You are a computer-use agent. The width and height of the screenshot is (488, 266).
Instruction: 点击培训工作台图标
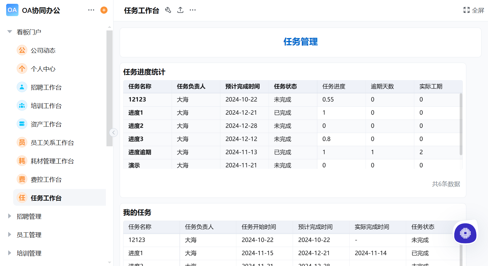[22, 105]
